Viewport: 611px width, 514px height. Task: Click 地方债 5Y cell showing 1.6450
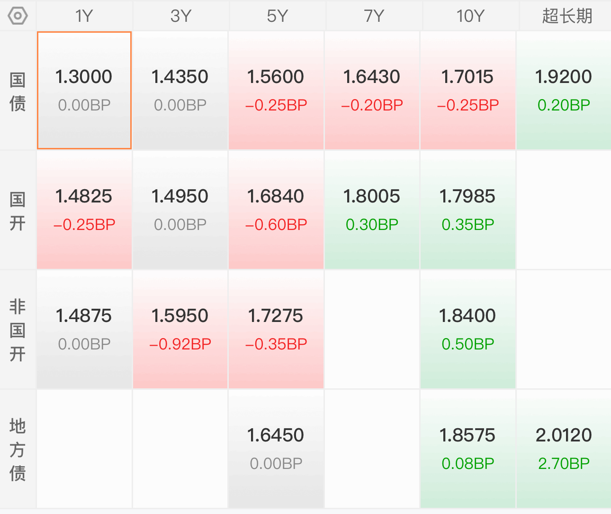coord(276,449)
